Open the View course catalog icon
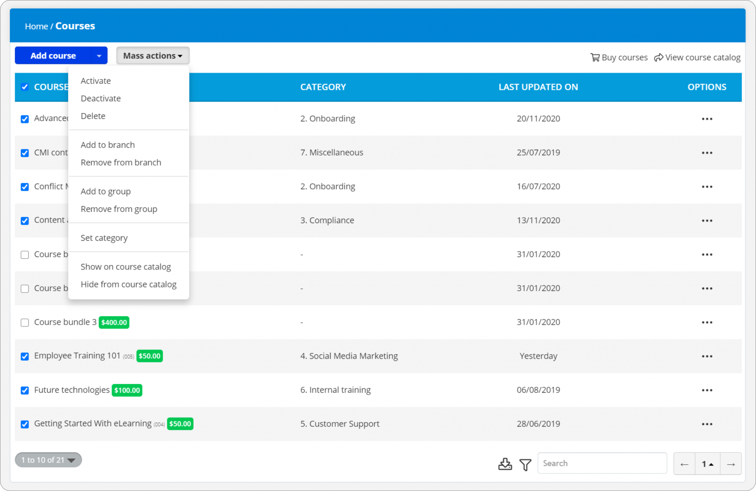The width and height of the screenshot is (756, 491). pos(659,57)
